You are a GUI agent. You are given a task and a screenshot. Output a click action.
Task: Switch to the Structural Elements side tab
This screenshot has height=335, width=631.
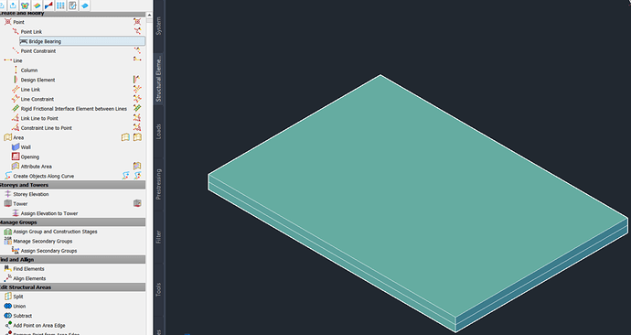[x=158, y=79]
